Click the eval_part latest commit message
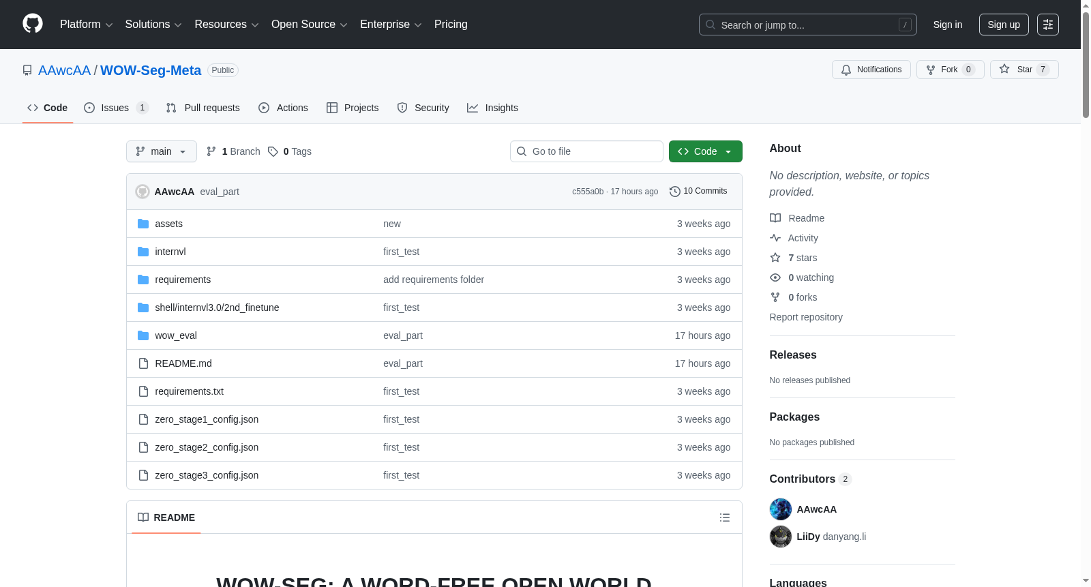 (x=220, y=192)
